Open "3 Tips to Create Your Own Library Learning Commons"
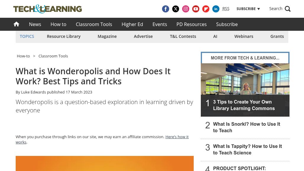This screenshot has height=171, width=304. tap(244, 105)
